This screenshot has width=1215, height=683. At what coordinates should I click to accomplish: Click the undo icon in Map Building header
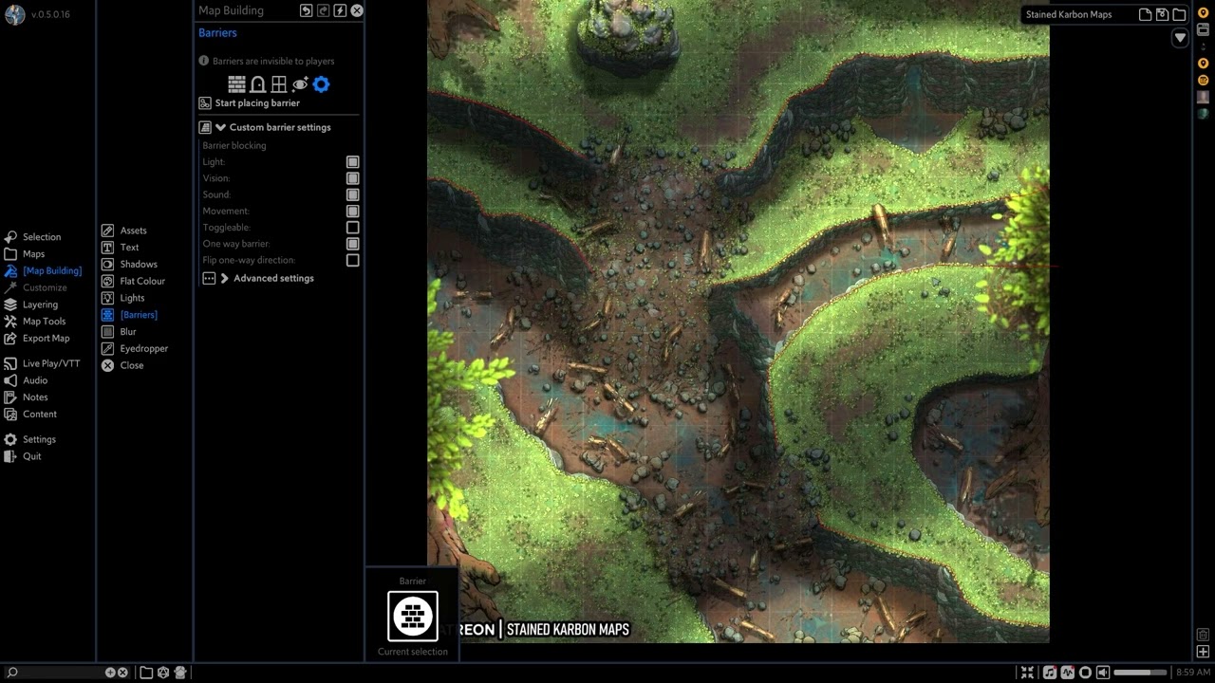[x=306, y=10]
